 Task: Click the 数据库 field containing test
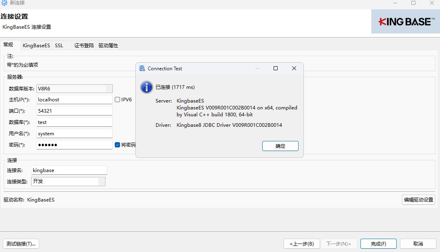point(74,122)
